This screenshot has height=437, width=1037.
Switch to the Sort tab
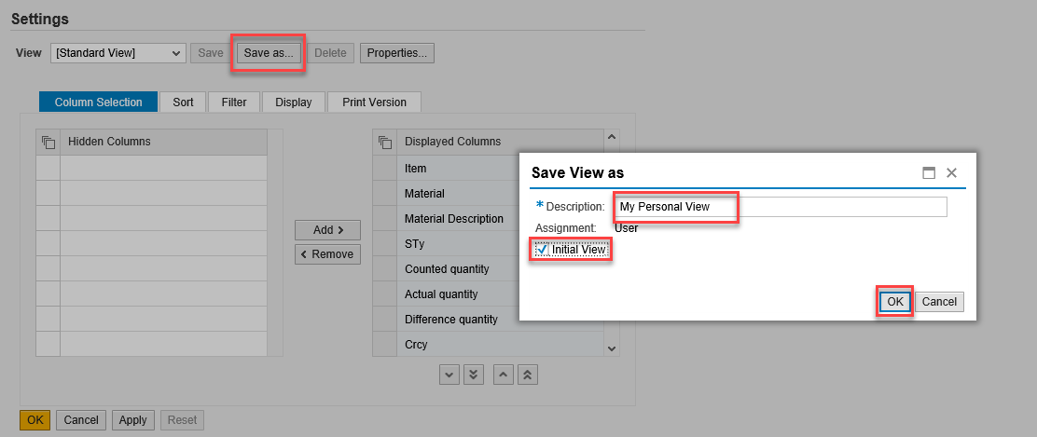coord(183,102)
